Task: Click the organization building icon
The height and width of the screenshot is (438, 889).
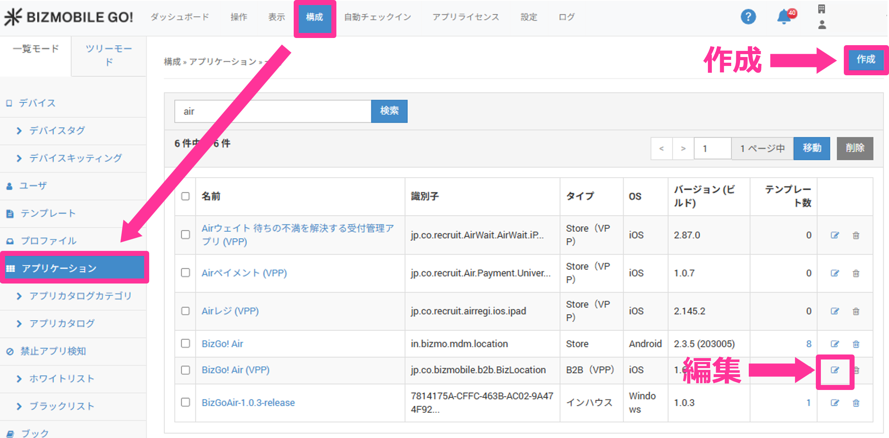Action: tap(821, 9)
